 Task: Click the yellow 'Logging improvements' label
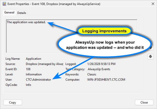tap(104, 31)
